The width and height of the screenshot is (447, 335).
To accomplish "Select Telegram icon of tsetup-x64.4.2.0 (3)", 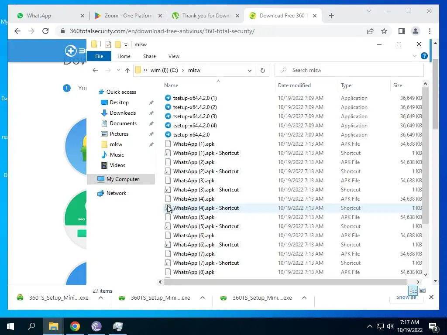I will click(168, 116).
